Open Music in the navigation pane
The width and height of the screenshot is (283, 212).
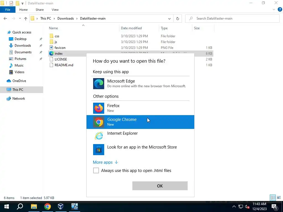tap(19, 65)
